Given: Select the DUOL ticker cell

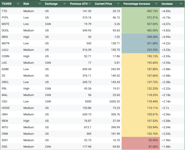Looking at the screenshot, I should pyautogui.click(x=11, y=30).
